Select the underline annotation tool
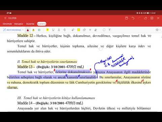The height and width of the screenshot is (122, 162). [53, 30]
